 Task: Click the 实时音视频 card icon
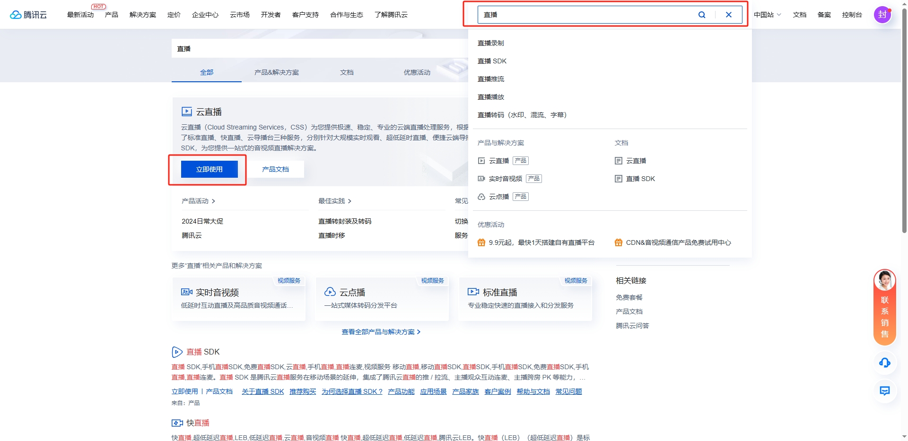coord(187,292)
